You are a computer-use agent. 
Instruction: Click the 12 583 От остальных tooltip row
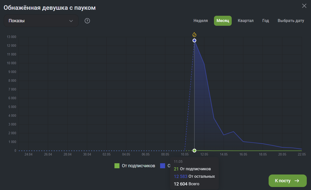194,176
